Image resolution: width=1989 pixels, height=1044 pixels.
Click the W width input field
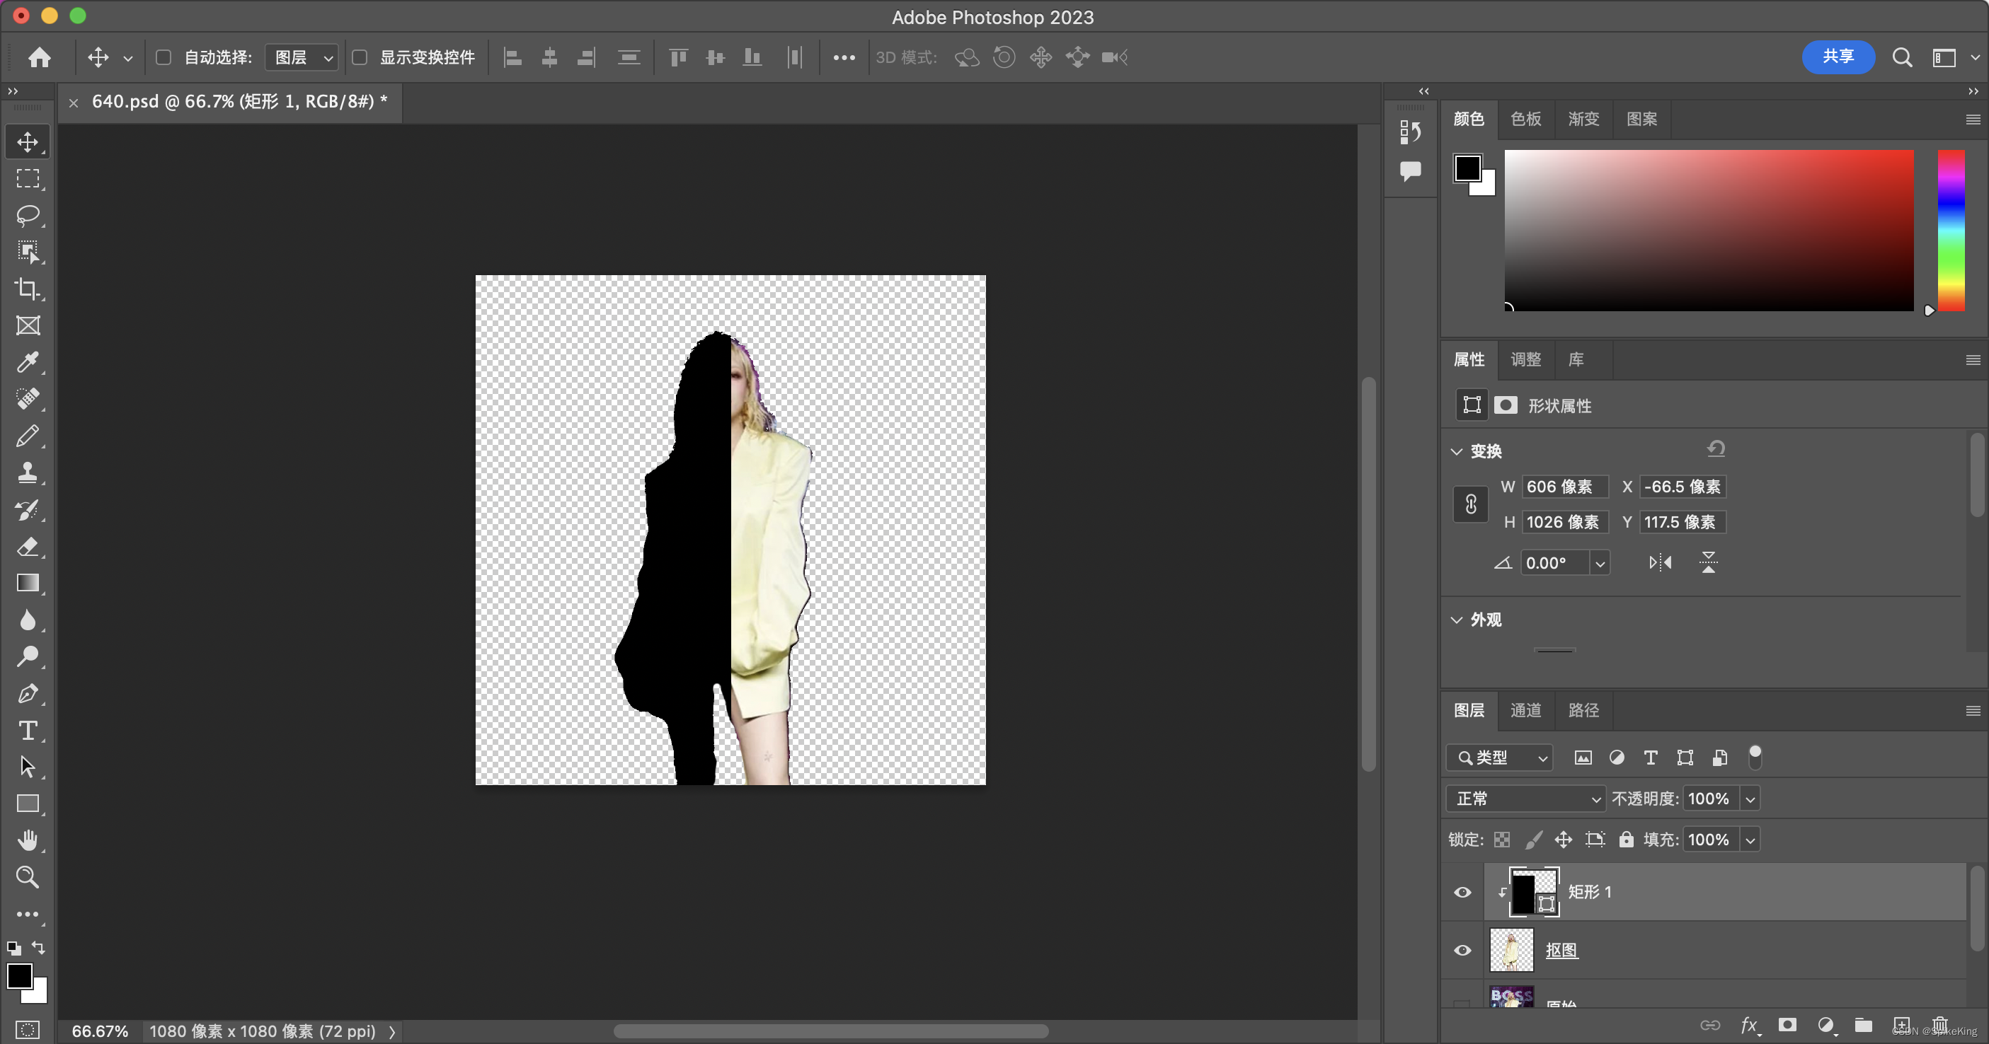click(x=1564, y=487)
